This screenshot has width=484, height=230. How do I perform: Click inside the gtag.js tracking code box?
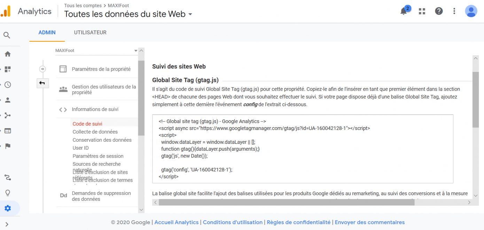(x=303, y=149)
